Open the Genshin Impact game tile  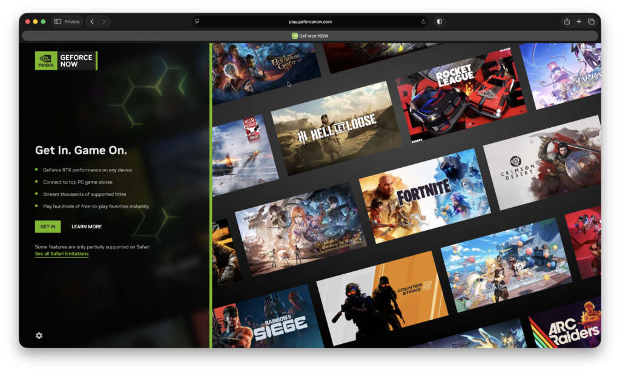click(x=507, y=265)
